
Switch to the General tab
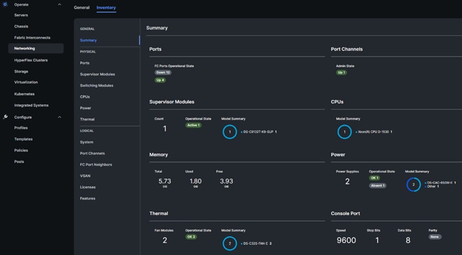pyautogui.click(x=81, y=8)
